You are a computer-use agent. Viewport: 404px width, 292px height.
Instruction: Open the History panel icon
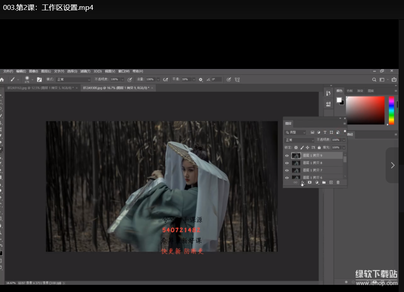(x=328, y=93)
